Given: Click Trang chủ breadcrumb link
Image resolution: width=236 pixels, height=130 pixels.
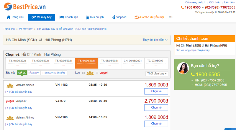Looking at the screenshot, I should tap(9, 29).
